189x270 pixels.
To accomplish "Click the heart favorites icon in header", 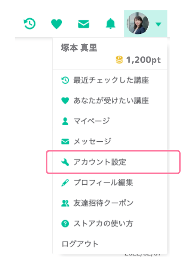I will [x=56, y=24].
